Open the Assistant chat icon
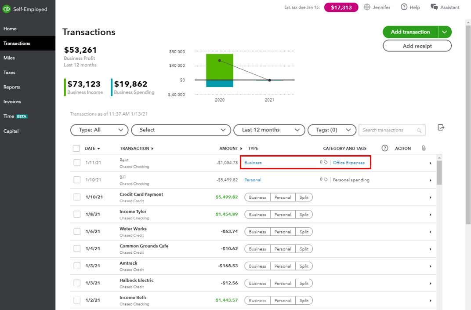This screenshot has width=471, height=310. [434, 7]
